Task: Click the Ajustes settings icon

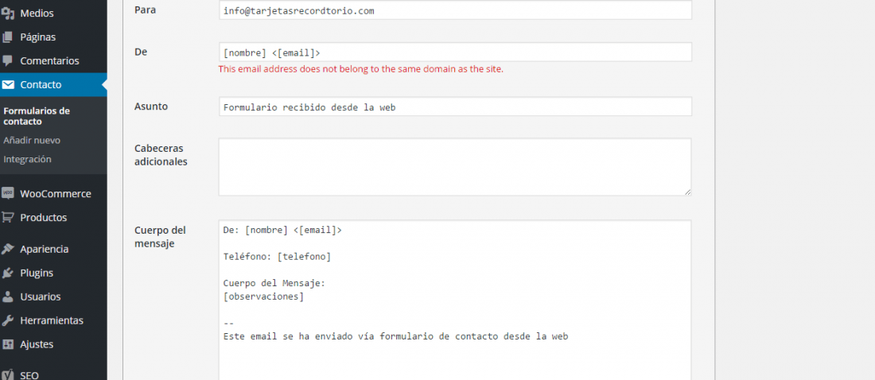Action: pos(8,344)
